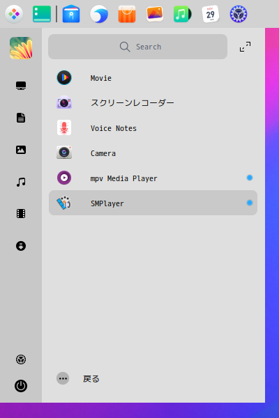Open Control Center gear in sidebar

coord(21,359)
